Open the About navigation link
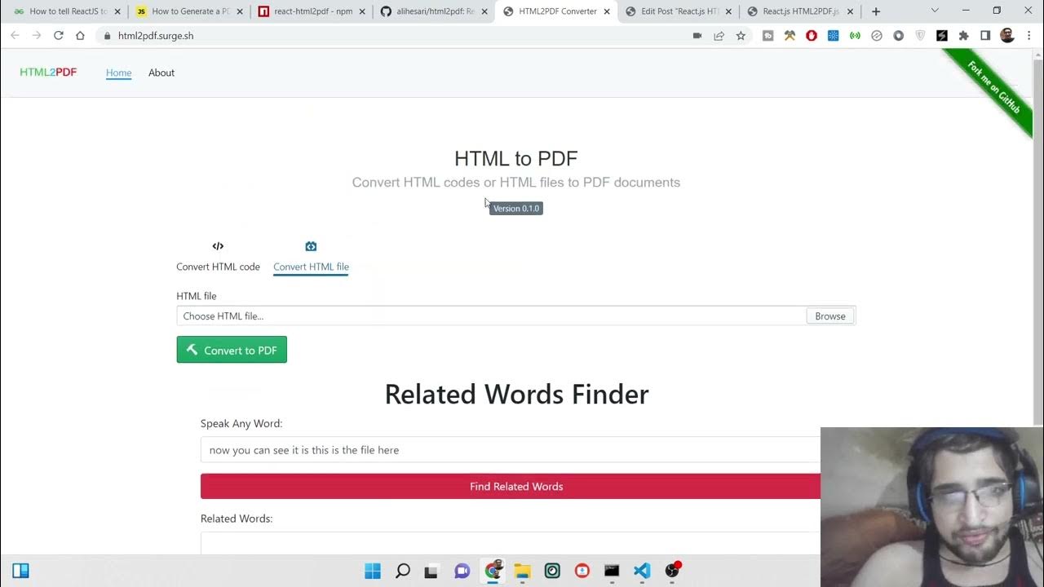Screen dimensions: 1044x587 (x=161, y=73)
